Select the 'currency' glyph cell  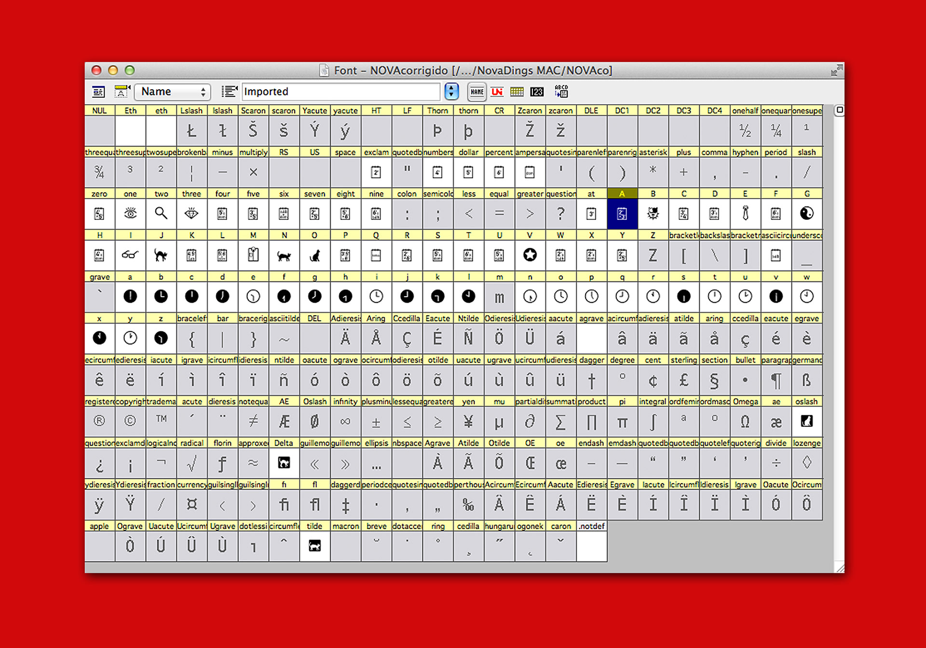click(191, 505)
